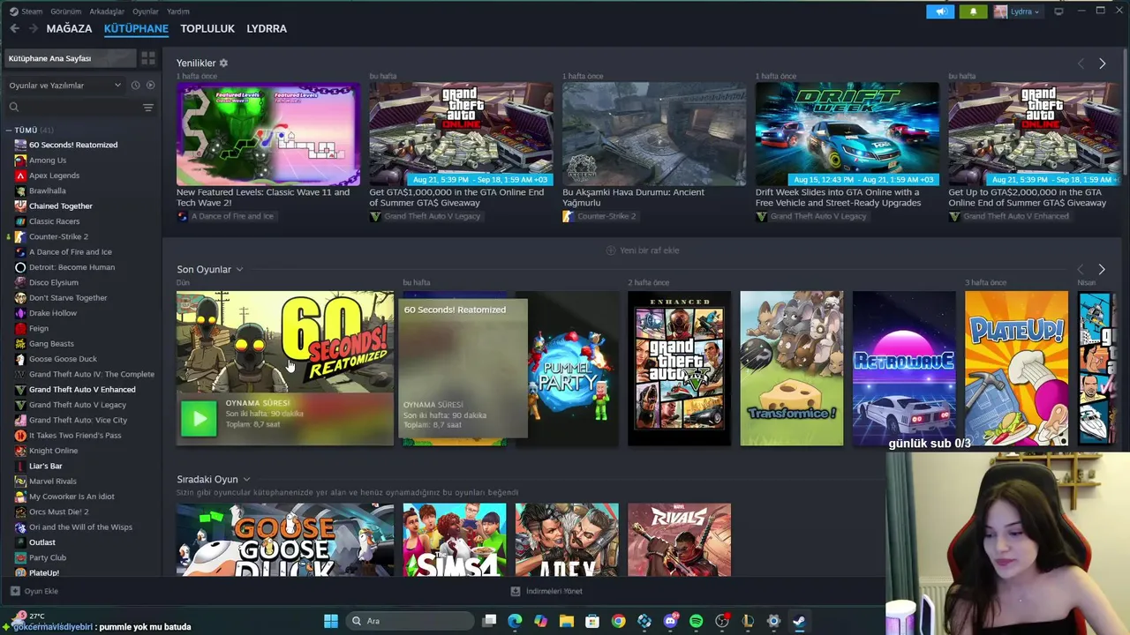The width and height of the screenshot is (1130, 635).
Task: Open PlateUp! cover in recent games
Action: 1016,369
